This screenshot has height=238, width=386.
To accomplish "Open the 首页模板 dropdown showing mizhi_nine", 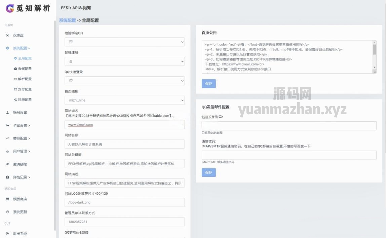I will tap(124, 100).
